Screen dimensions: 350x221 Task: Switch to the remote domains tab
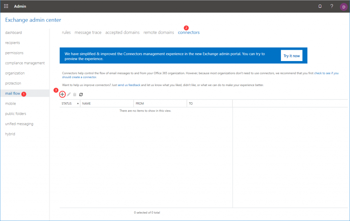click(x=159, y=32)
